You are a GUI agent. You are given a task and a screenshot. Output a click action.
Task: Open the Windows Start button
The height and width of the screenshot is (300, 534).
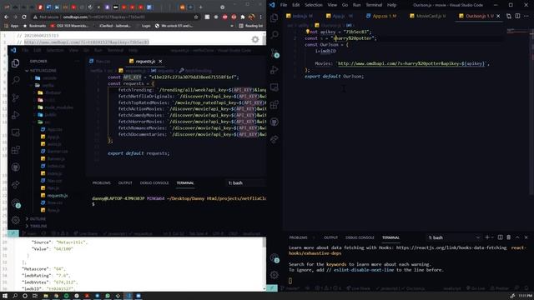tap(5, 296)
